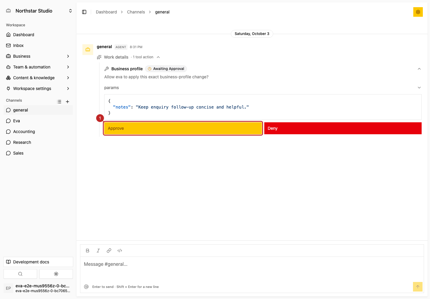430x299 pixels.
Task: Collapse the params section chevron
Action: 419,88
